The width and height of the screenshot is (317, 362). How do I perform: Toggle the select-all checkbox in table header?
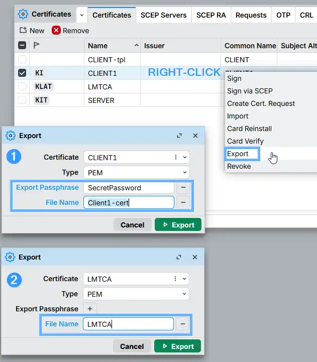point(22,45)
